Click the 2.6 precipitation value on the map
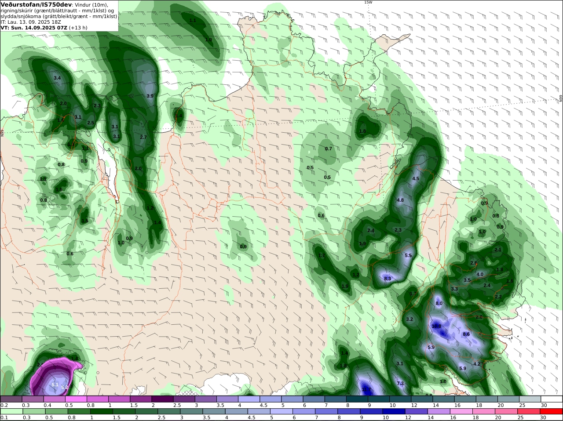Viewport: 563px width, 421px height. coord(474,263)
